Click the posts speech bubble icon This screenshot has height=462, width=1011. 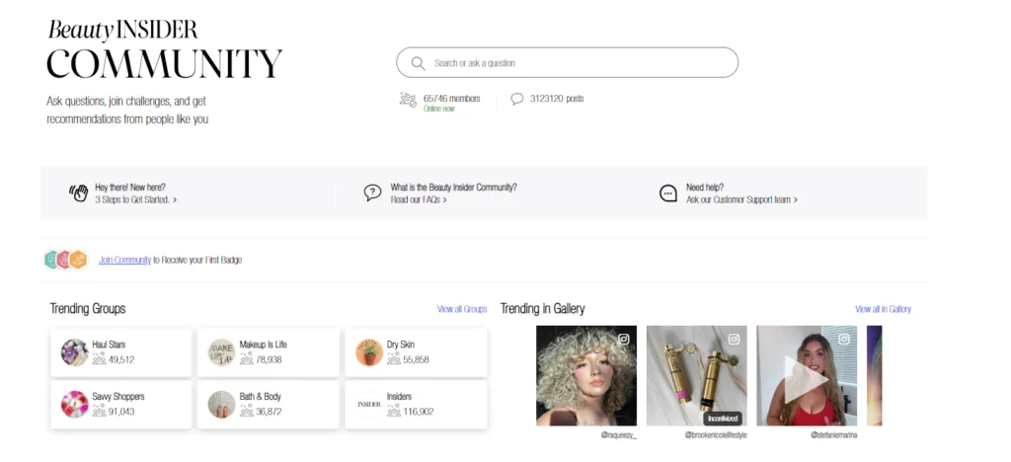(x=516, y=99)
